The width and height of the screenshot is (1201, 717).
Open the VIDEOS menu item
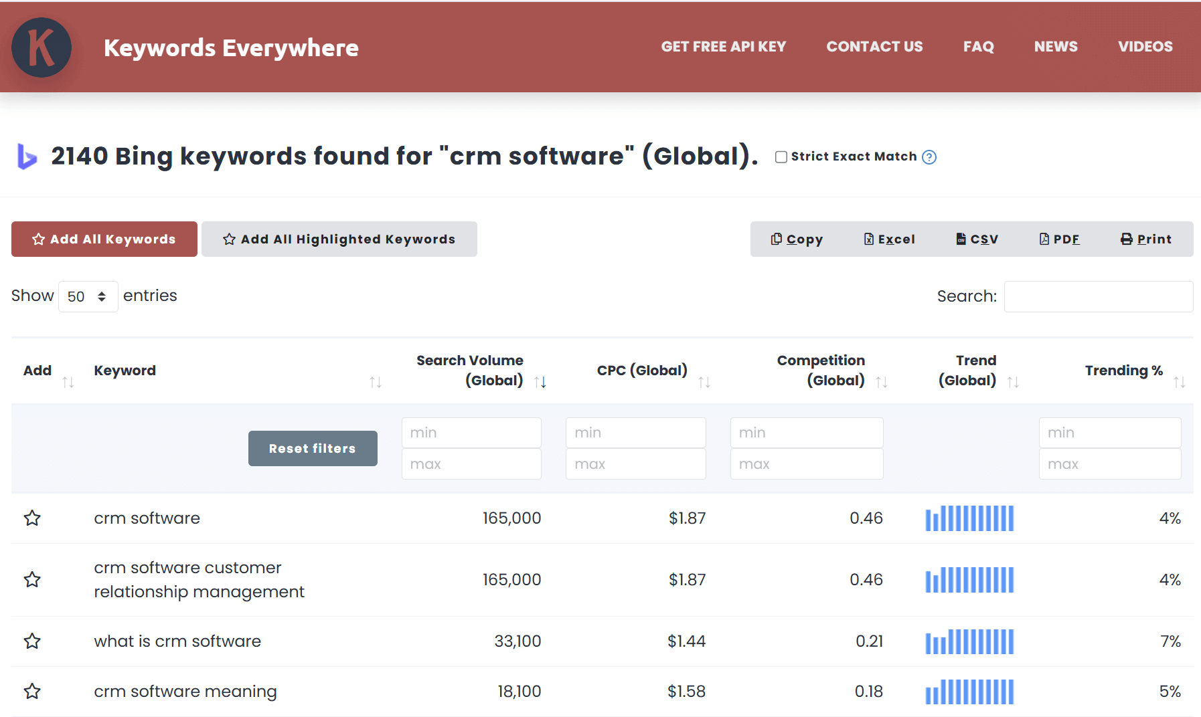coord(1145,47)
